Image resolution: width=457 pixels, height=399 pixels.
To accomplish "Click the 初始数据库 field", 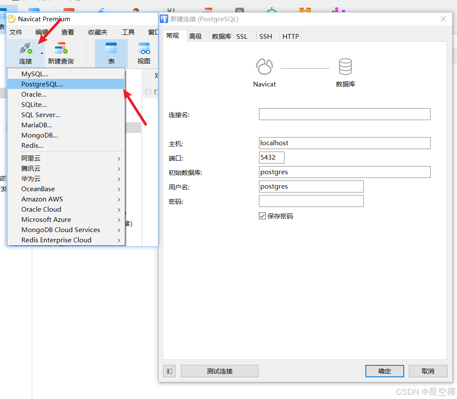I will point(345,172).
